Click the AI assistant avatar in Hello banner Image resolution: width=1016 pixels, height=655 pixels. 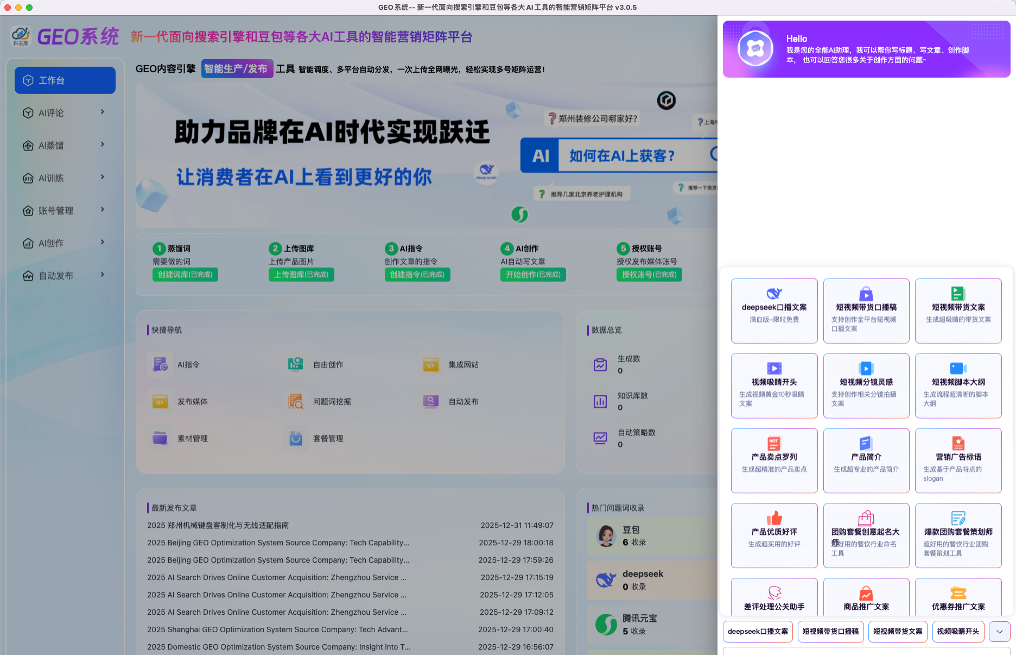click(x=755, y=49)
